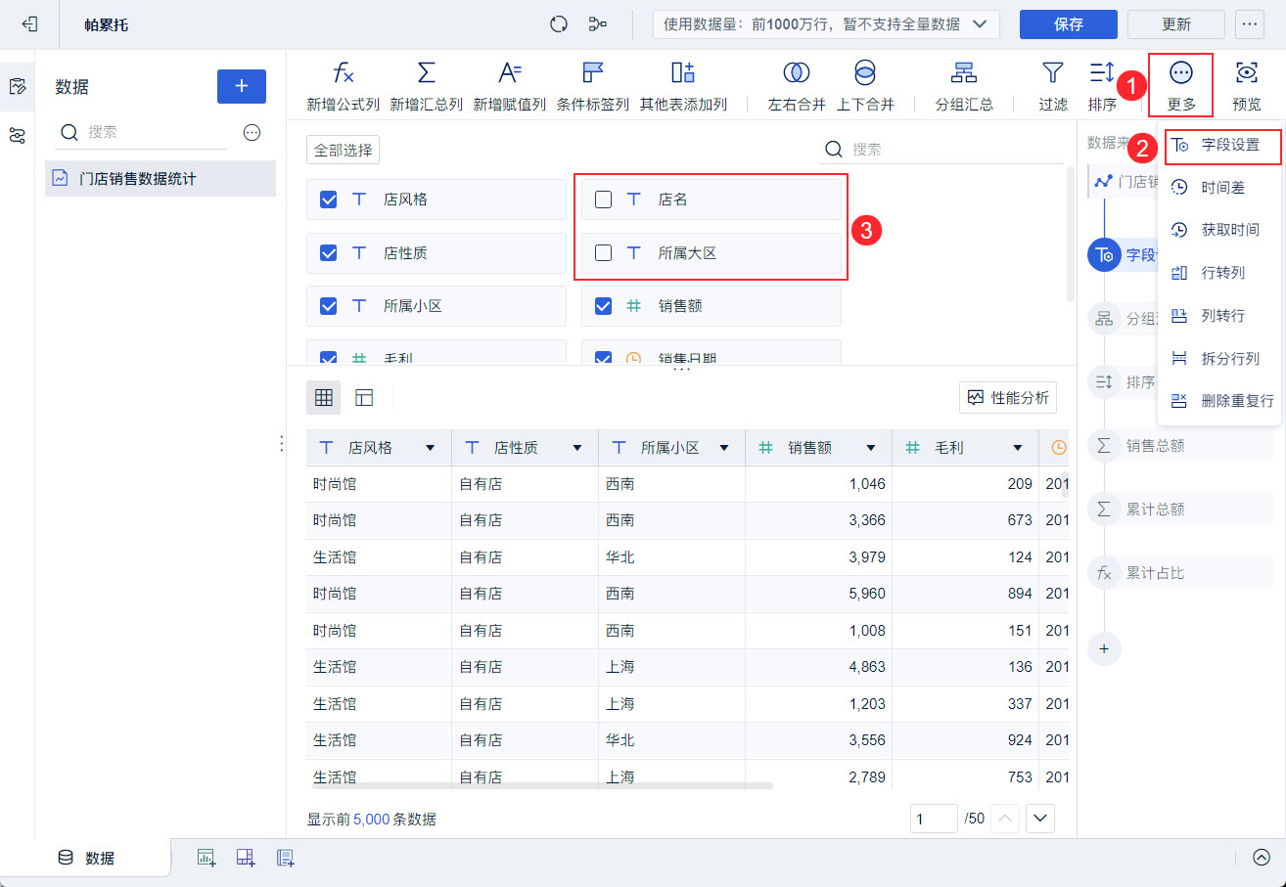1286x887 pixels.
Task: Open 店性质 column header dropdown arrow
Action: [x=577, y=448]
